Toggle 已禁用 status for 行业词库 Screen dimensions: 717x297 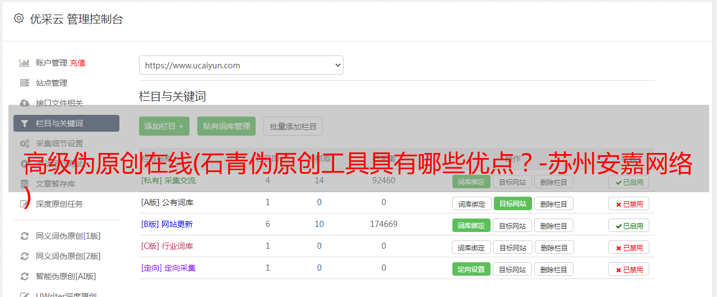[x=629, y=248]
